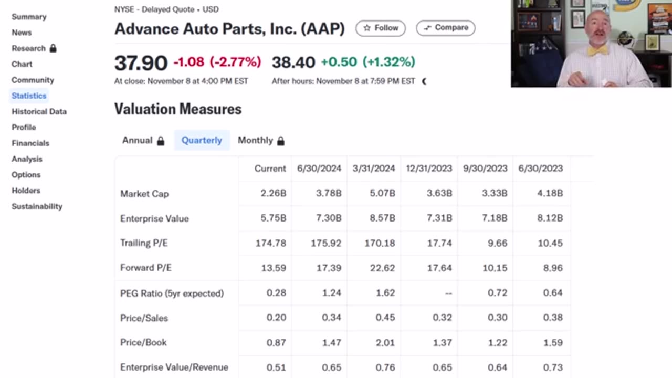
Task: Click the lock icon on Monthly tab
Action: 281,141
